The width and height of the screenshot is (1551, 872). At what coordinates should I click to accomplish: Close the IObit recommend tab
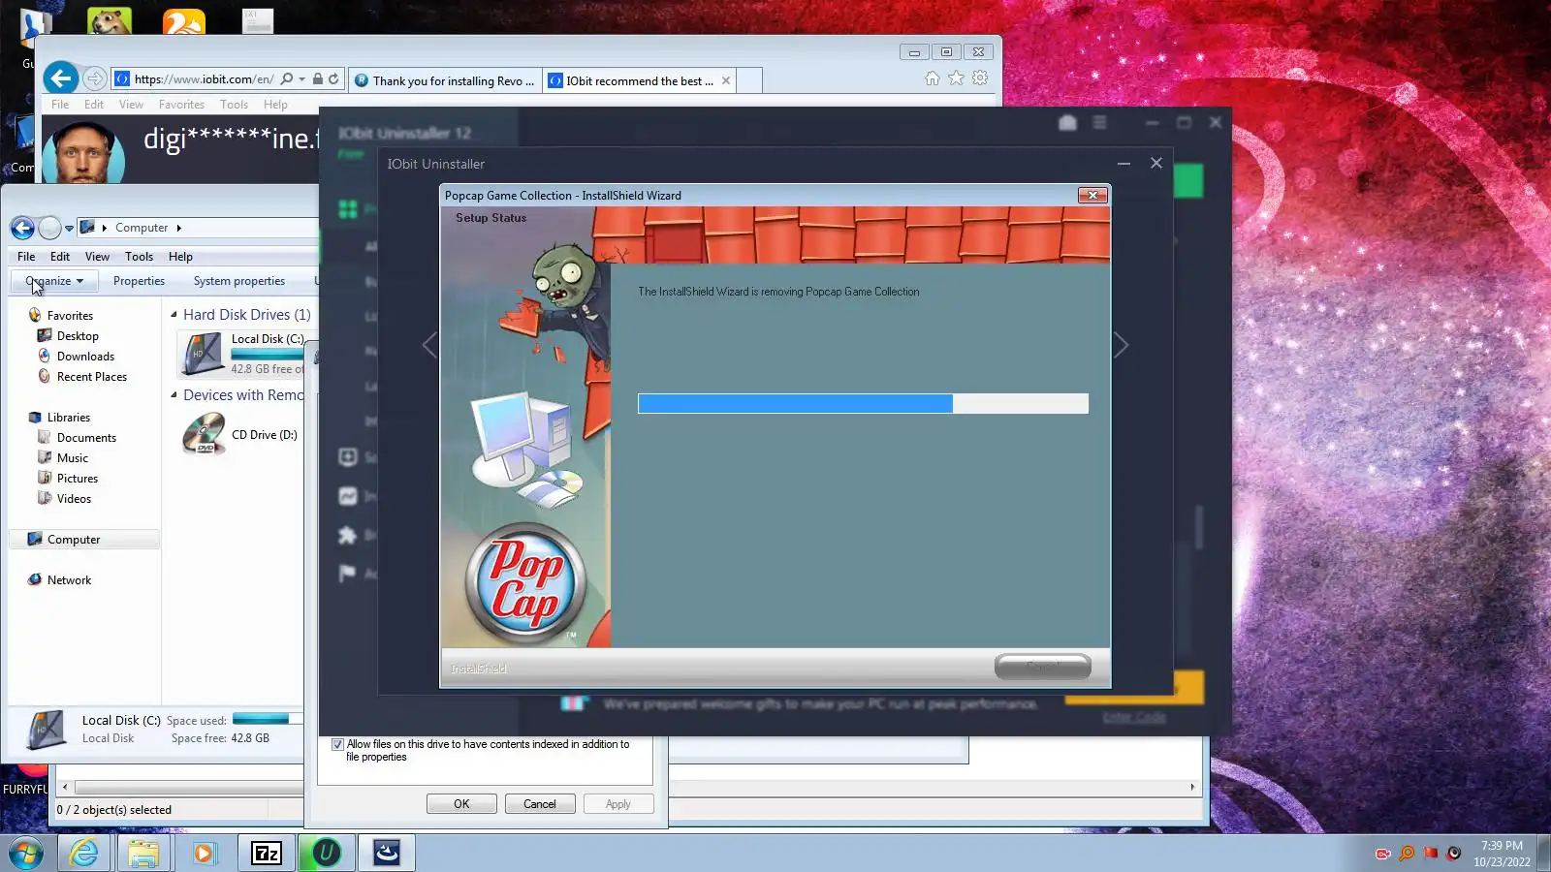coord(726,80)
